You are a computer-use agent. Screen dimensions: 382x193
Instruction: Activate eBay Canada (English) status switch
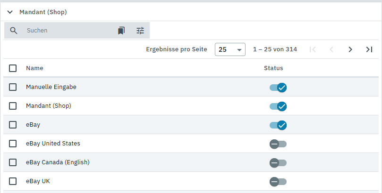(x=278, y=163)
